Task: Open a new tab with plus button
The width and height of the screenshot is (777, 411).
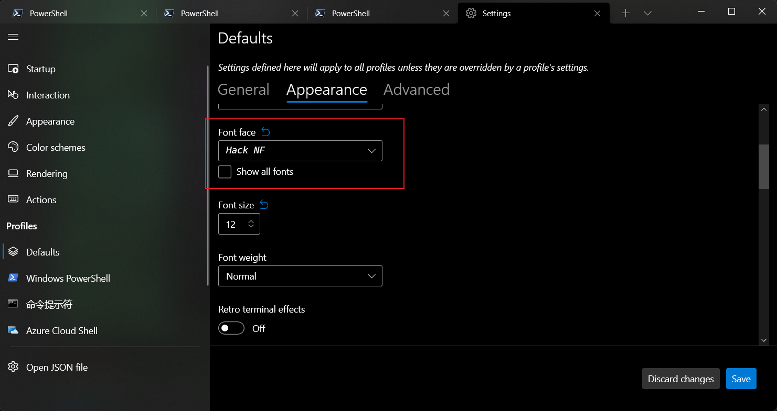Action: pos(625,13)
